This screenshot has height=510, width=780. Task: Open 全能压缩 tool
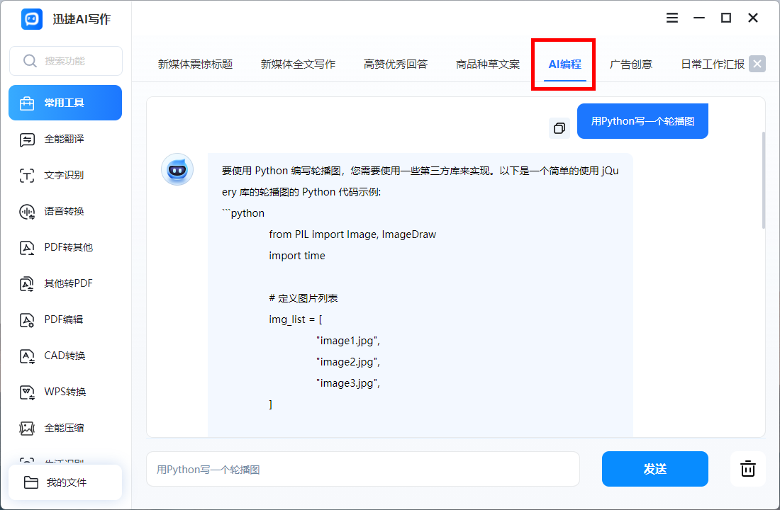coord(65,428)
